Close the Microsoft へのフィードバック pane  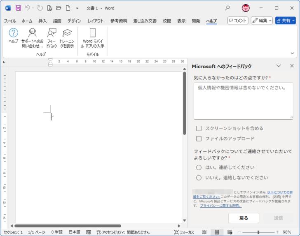point(292,66)
